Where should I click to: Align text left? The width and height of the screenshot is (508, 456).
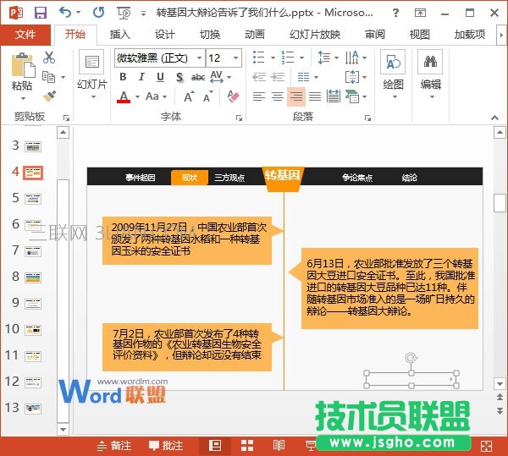(259, 96)
